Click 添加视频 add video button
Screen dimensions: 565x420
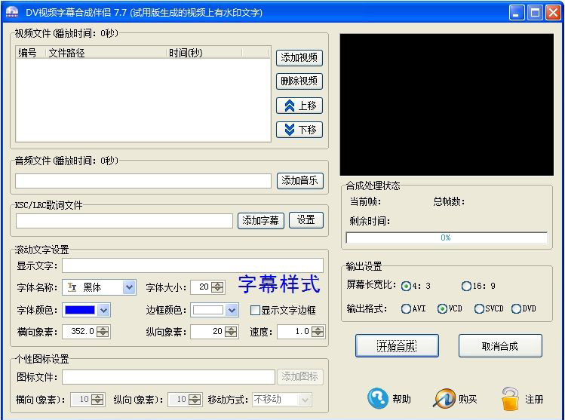coord(299,57)
